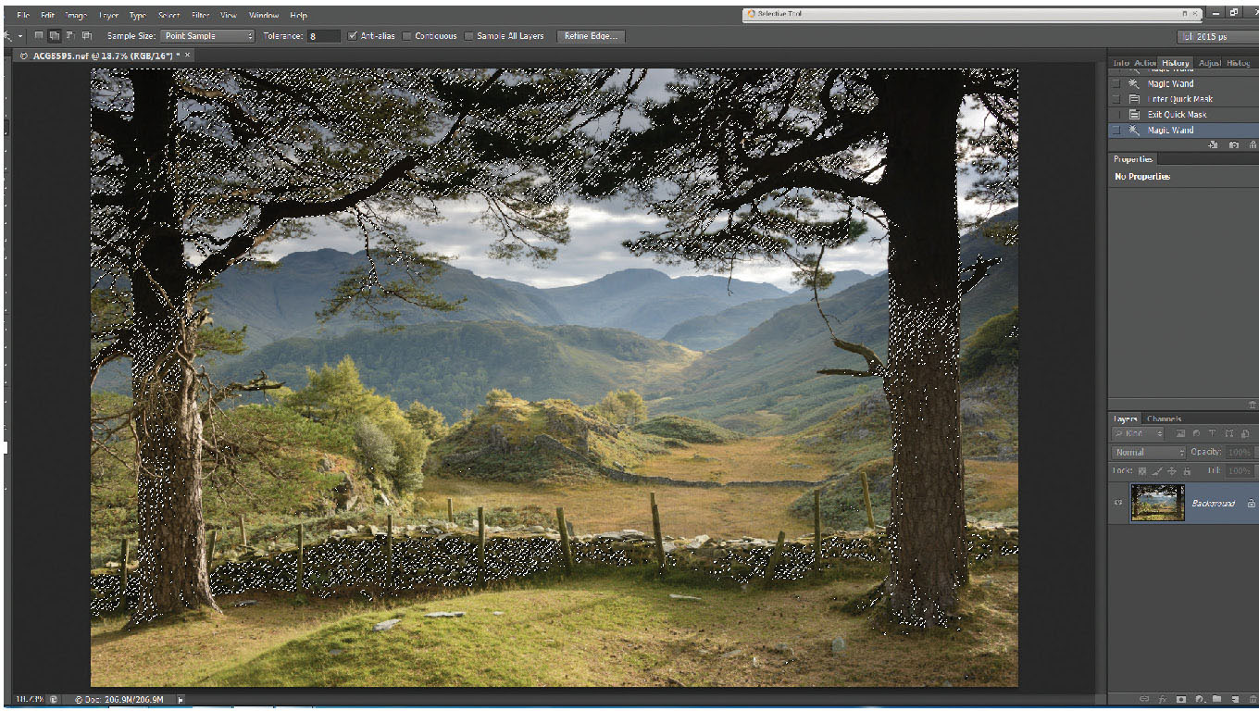Switch to the History panel tab
The height and width of the screenshot is (711, 1259).
pos(1175,63)
